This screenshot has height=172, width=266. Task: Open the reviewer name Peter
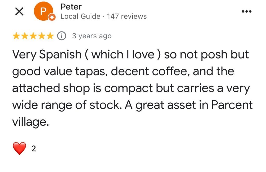tap(71, 6)
